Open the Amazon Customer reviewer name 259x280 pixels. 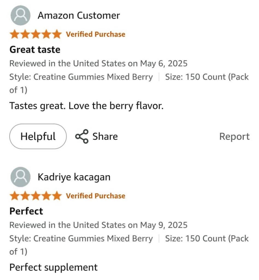[x=79, y=16]
